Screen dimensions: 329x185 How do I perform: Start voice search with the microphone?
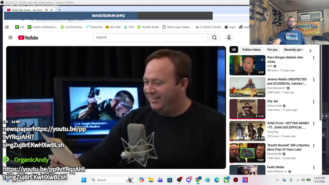(x=229, y=38)
